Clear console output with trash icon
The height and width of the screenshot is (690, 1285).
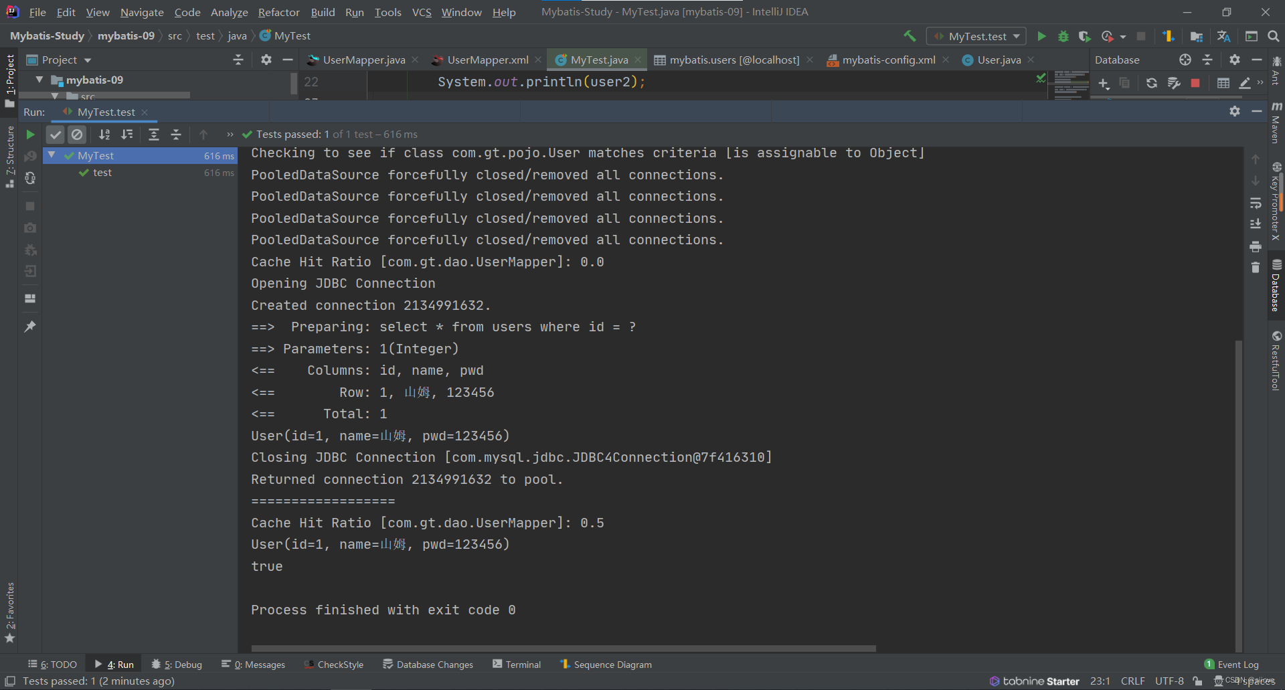click(x=1256, y=268)
